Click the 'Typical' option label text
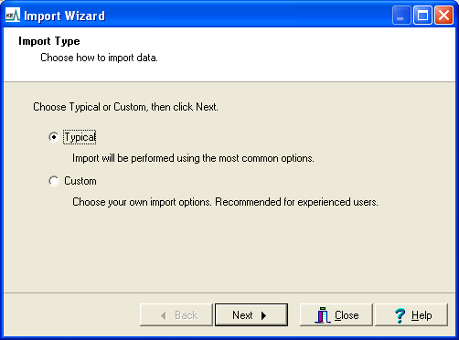The width and height of the screenshot is (459, 340). tap(80, 137)
